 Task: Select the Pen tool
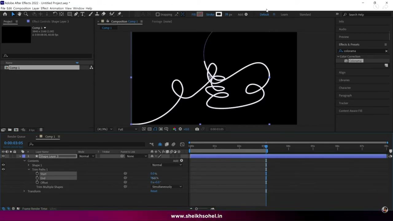(x=76, y=14)
